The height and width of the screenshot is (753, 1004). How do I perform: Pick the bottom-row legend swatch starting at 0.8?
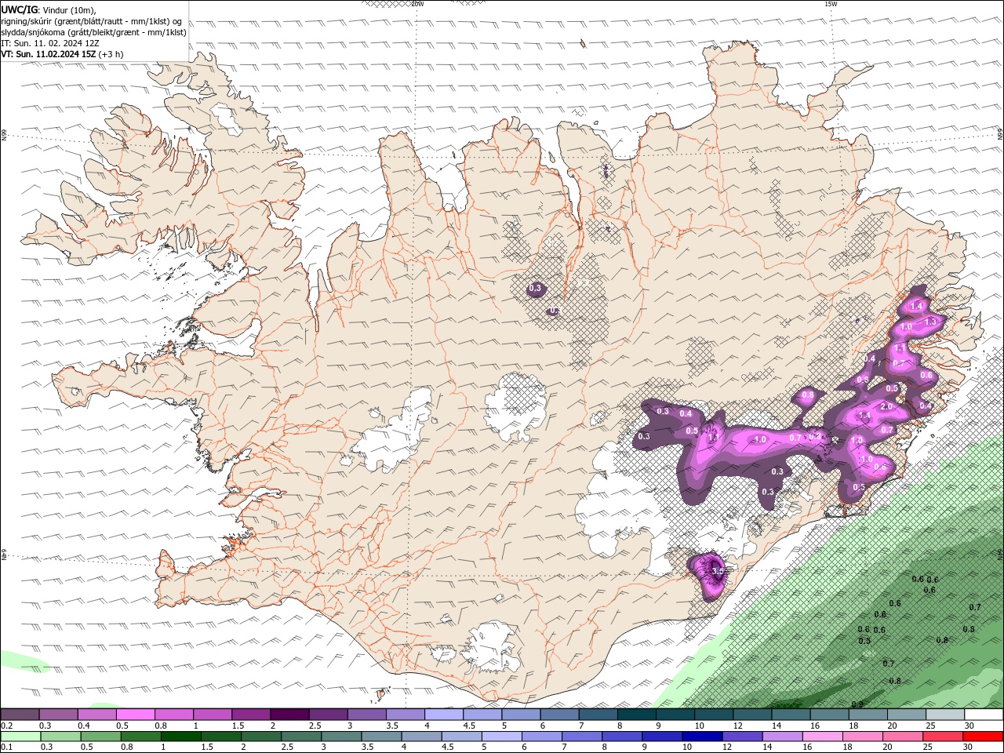tap(140, 737)
